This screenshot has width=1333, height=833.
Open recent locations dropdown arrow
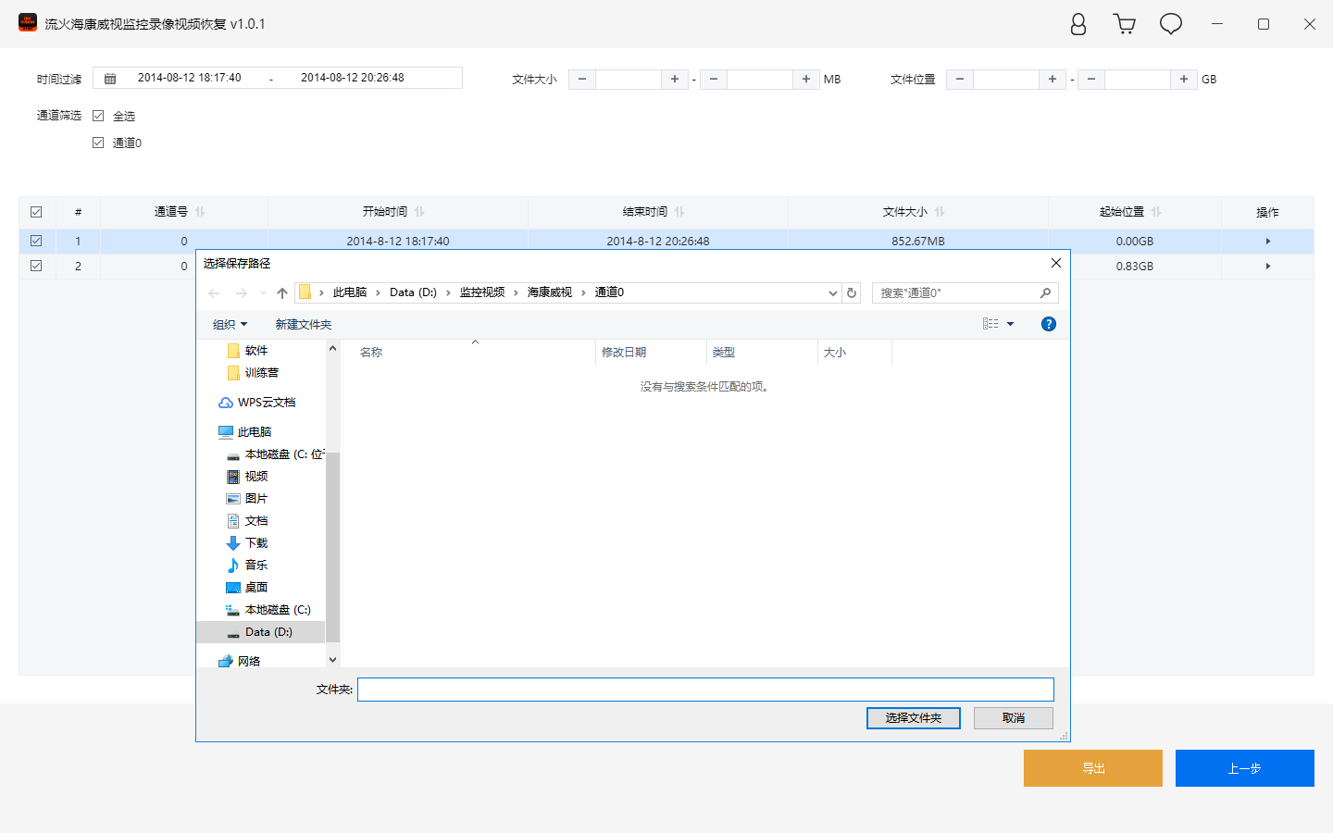tap(263, 293)
